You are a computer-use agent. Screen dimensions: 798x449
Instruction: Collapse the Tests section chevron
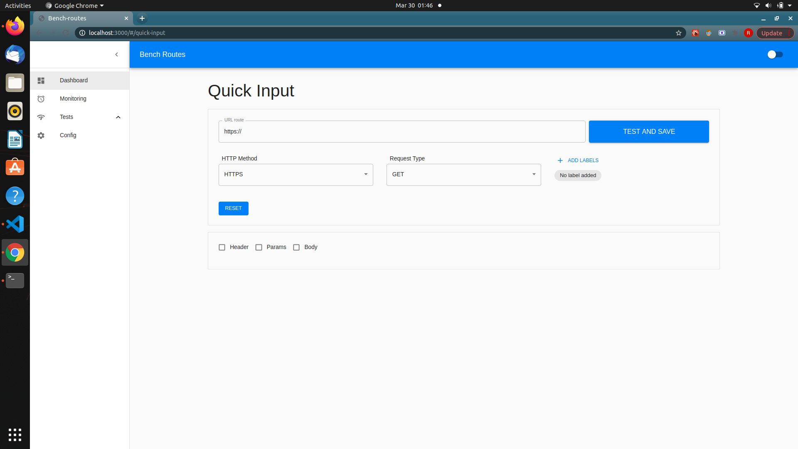pos(118,117)
